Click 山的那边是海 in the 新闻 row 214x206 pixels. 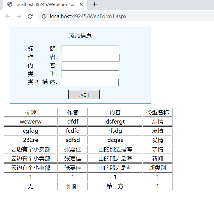point(115,158)
